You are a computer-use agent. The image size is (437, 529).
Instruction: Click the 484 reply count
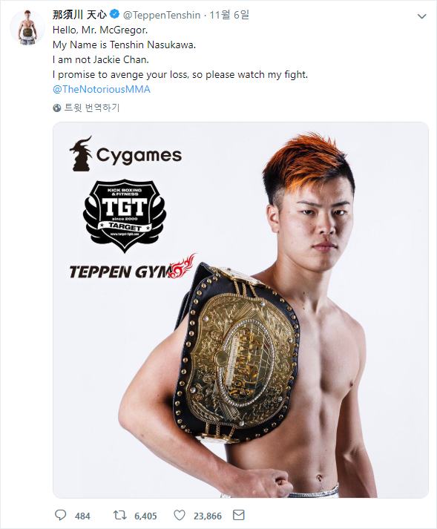82,516
